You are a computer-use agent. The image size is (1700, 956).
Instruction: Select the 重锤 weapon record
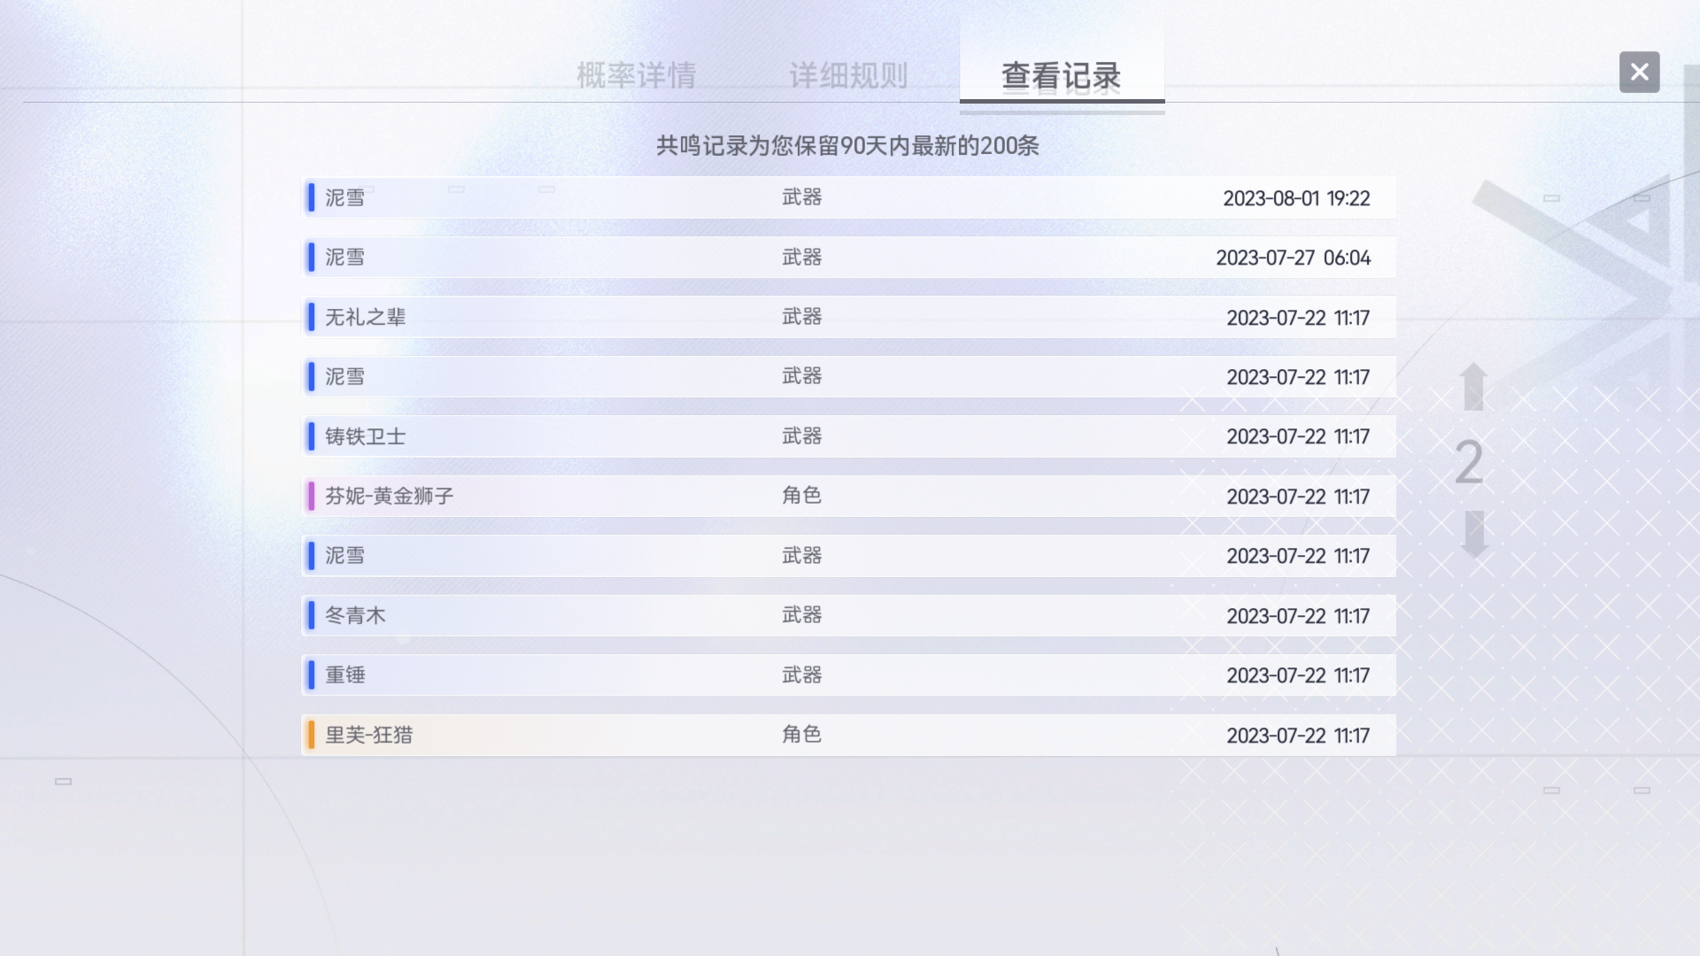[x=849, y=675]
